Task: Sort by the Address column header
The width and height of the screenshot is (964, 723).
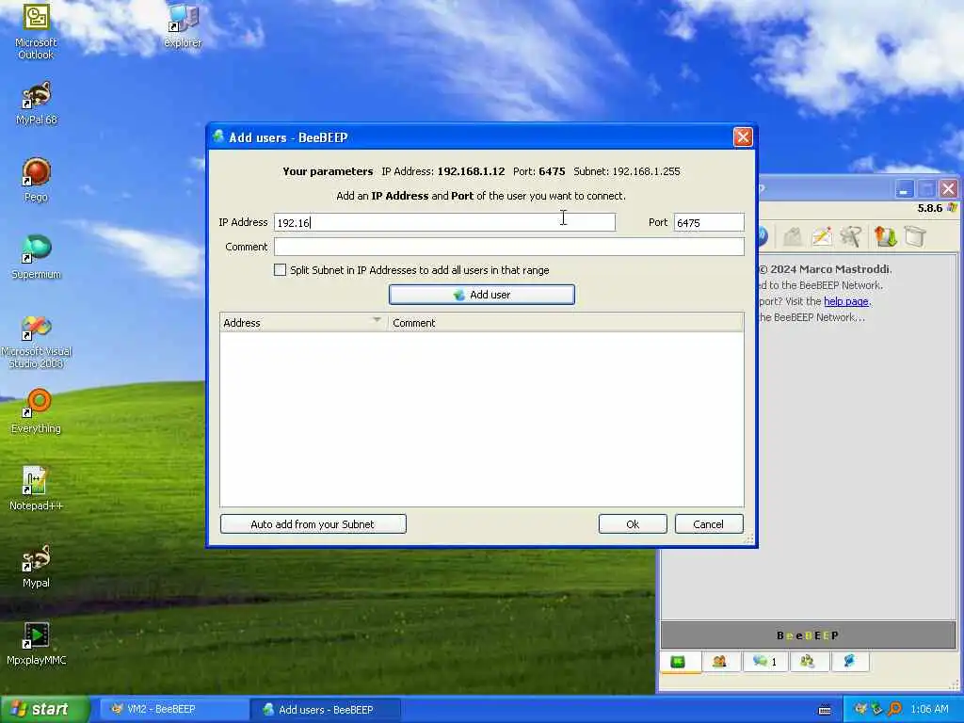Action: 304,323
